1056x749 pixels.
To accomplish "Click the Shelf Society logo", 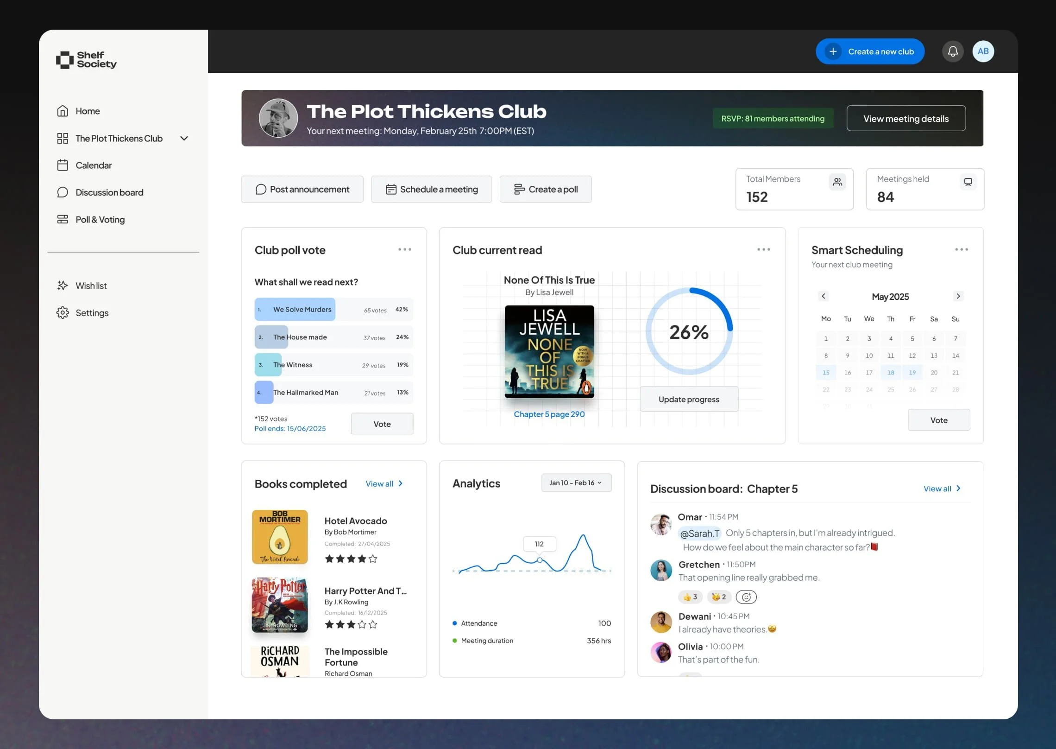I will [x=86, y=60].
